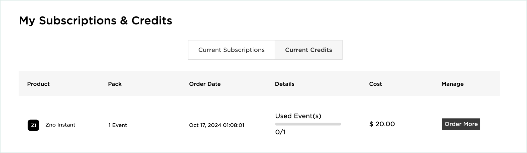Click the Cost column header

[x=375, y=84]
